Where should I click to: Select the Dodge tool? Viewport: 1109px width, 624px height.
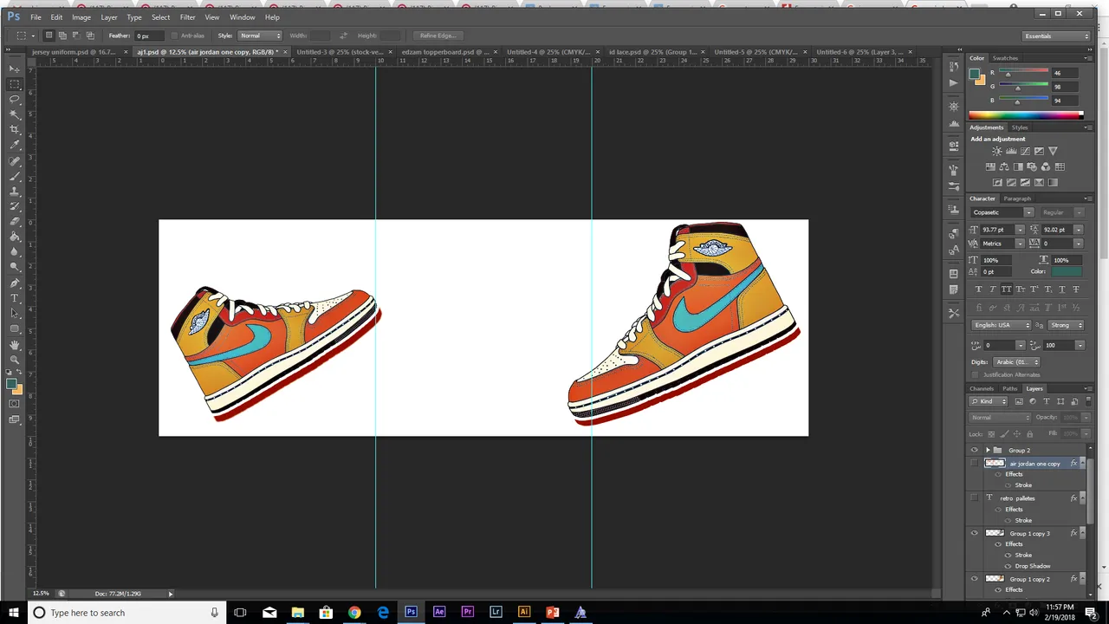point(15,267)
